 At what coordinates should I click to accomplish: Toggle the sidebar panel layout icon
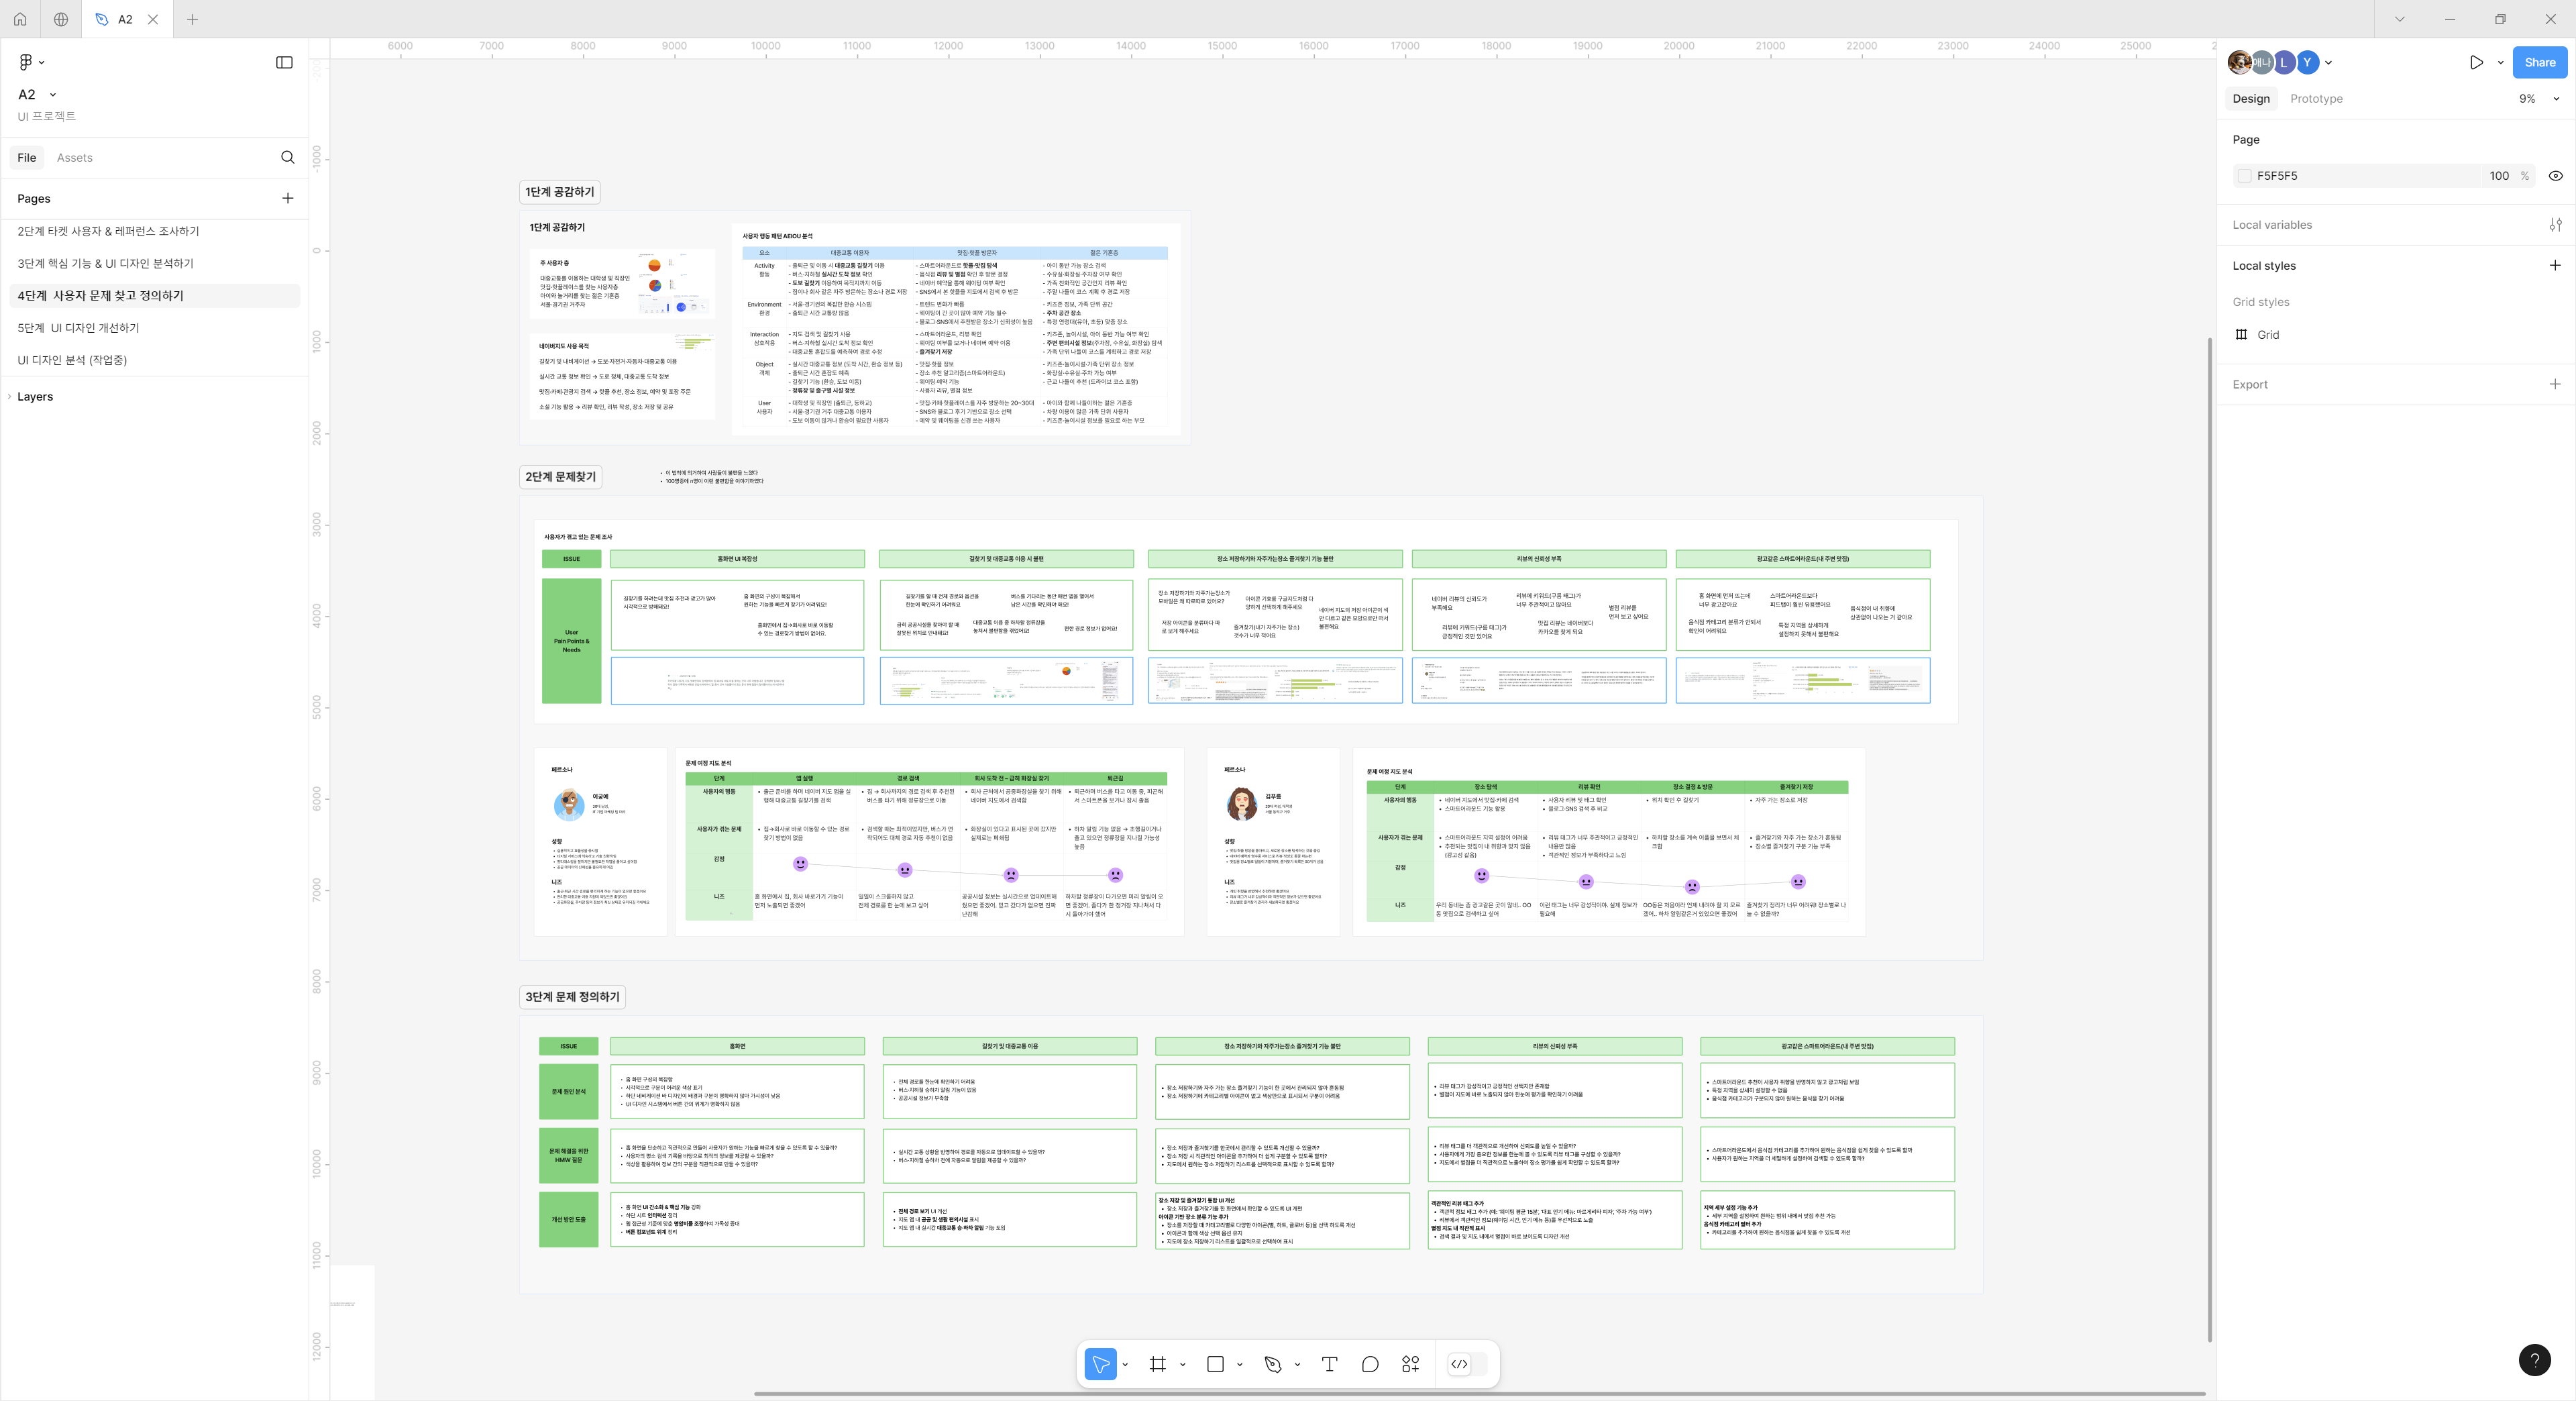[284, 62]
